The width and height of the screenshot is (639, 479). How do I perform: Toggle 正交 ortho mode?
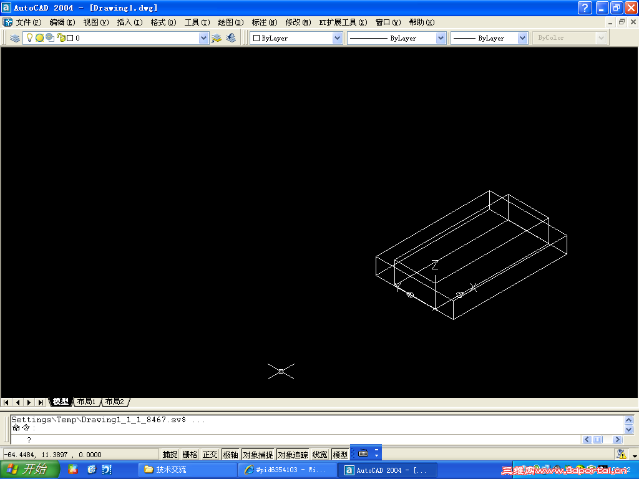210,454
